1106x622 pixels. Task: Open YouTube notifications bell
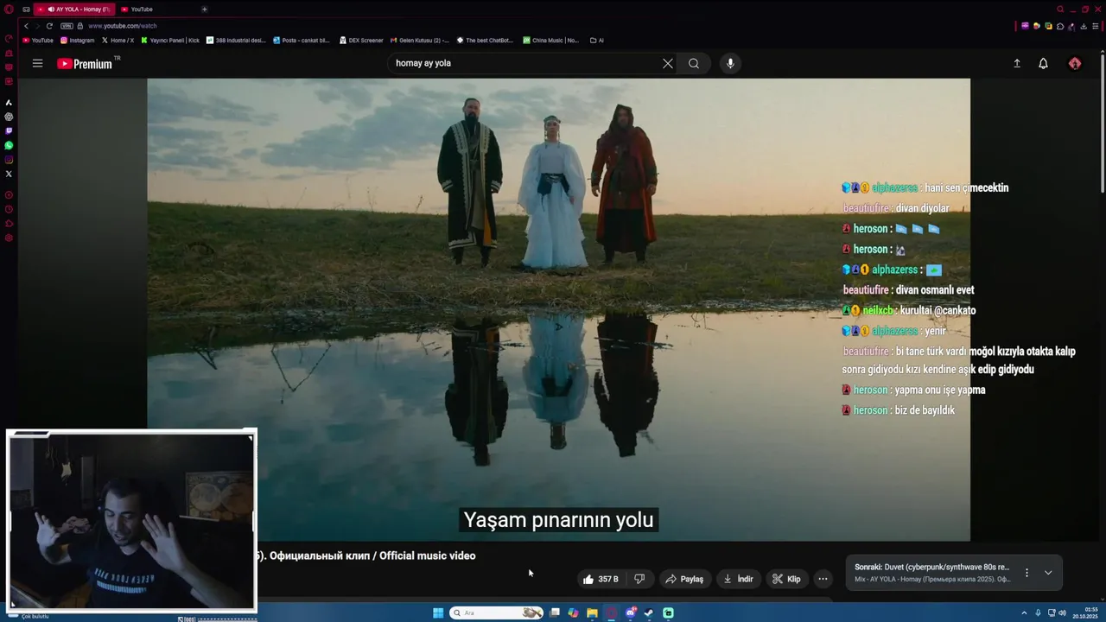pyautogui.click(x=1043, y=63)
